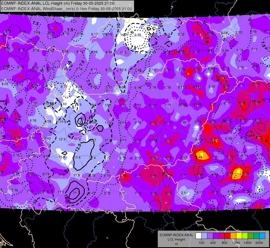This screenshot has height=248, width=270.
Task: Click the wind shear value 0.117
Action: pos(182,87)
